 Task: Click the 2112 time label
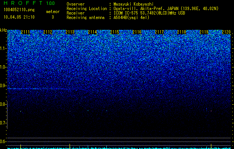(x=48, y=32)
